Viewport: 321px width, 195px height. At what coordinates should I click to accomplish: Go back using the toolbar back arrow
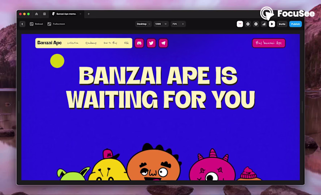tap(22, 24)
